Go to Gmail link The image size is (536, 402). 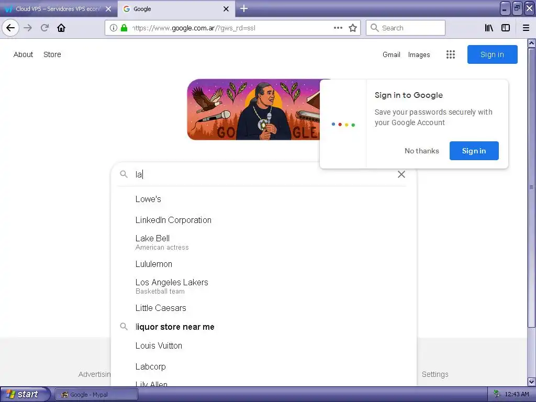pos(392,54)
